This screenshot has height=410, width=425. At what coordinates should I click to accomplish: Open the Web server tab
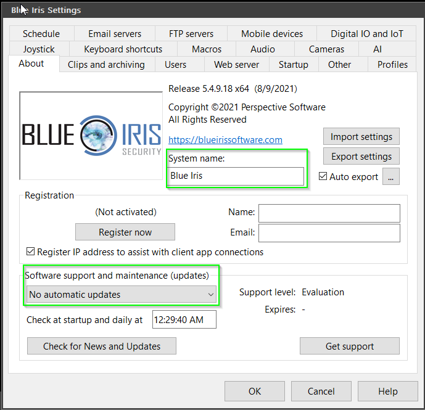click(x=236, y=65)
